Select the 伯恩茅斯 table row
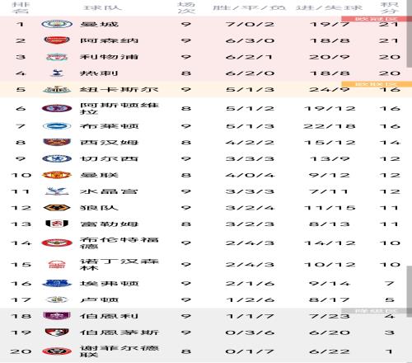The width and height of the screenshot is (412, 363). click(x=206, y=332)
